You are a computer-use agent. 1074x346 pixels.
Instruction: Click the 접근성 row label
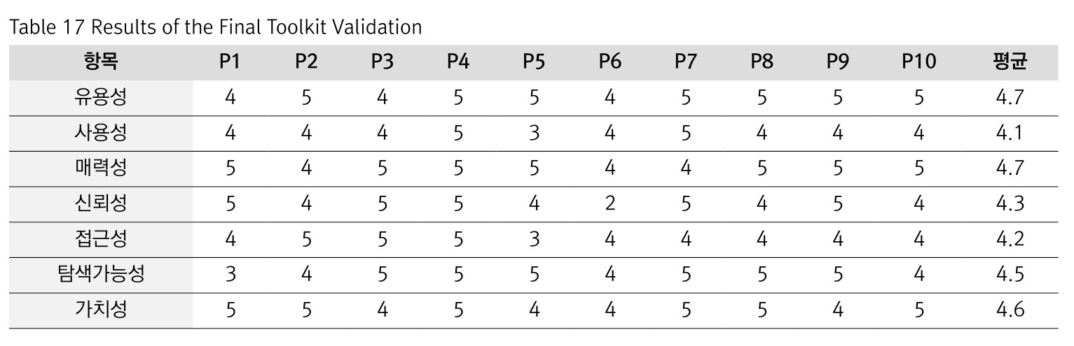click(x=101, y=238)
